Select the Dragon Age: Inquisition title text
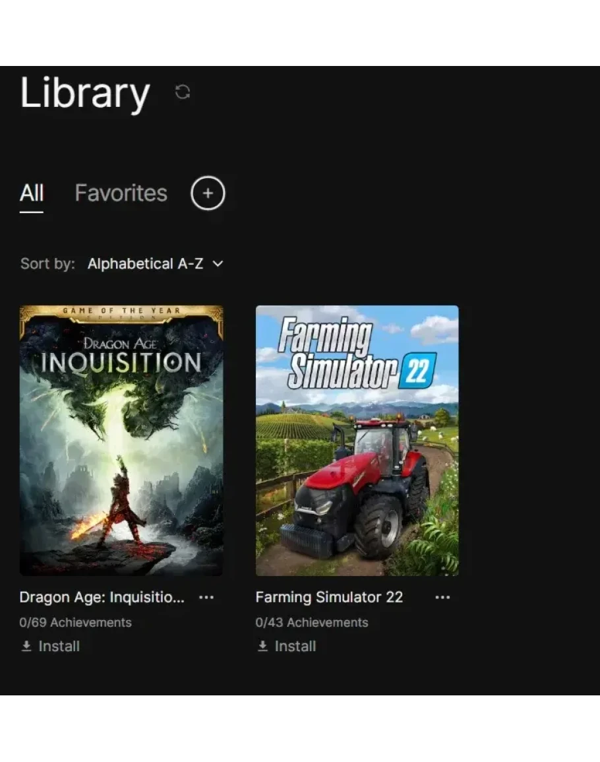600x762 pixels. point(102,597)
